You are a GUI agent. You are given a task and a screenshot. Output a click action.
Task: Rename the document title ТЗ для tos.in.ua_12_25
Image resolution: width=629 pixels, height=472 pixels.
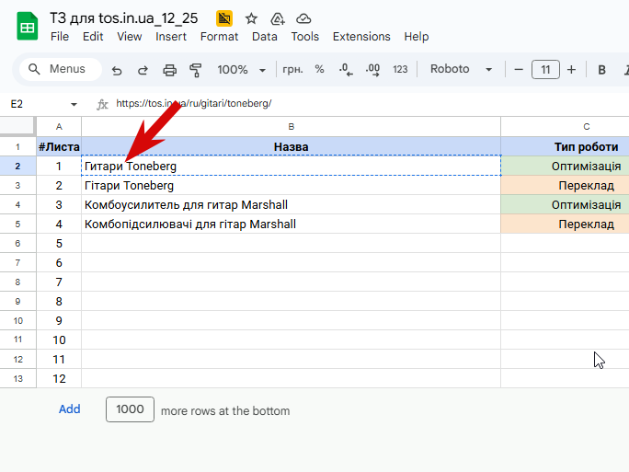pyautogui.click(x=123, y=18)
